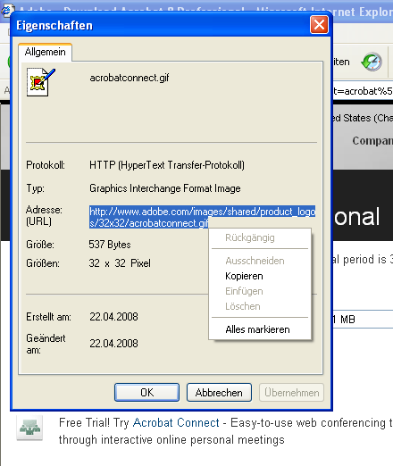This screenshot has height=466, width=393.
Task: Confirm the dialog with OK button
Action: 147,393
